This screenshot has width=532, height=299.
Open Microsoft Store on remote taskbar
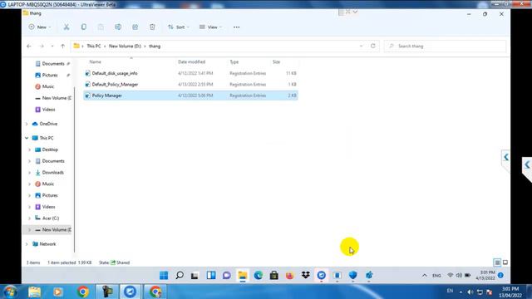coord(273,275)
